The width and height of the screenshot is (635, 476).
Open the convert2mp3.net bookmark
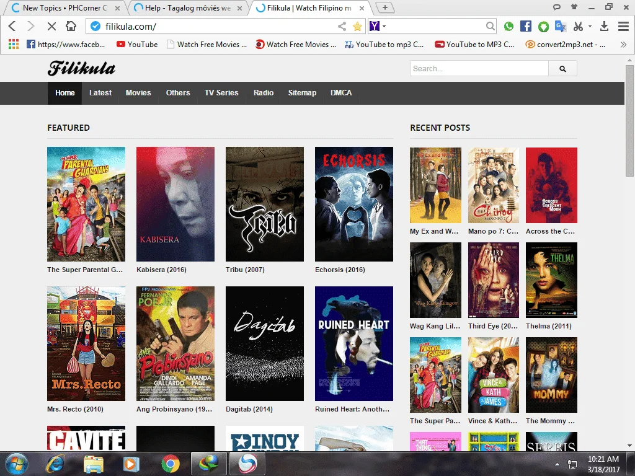point(566,44)
